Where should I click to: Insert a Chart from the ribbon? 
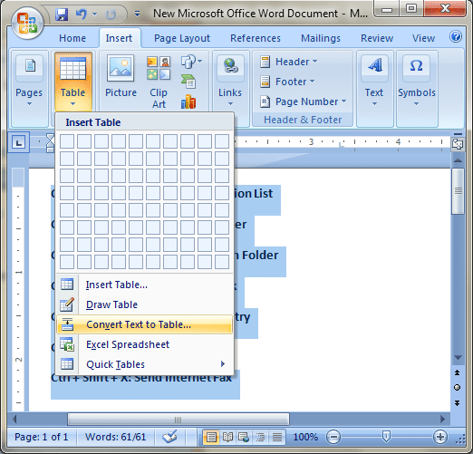pyautogui.click(x=188, y=101)
